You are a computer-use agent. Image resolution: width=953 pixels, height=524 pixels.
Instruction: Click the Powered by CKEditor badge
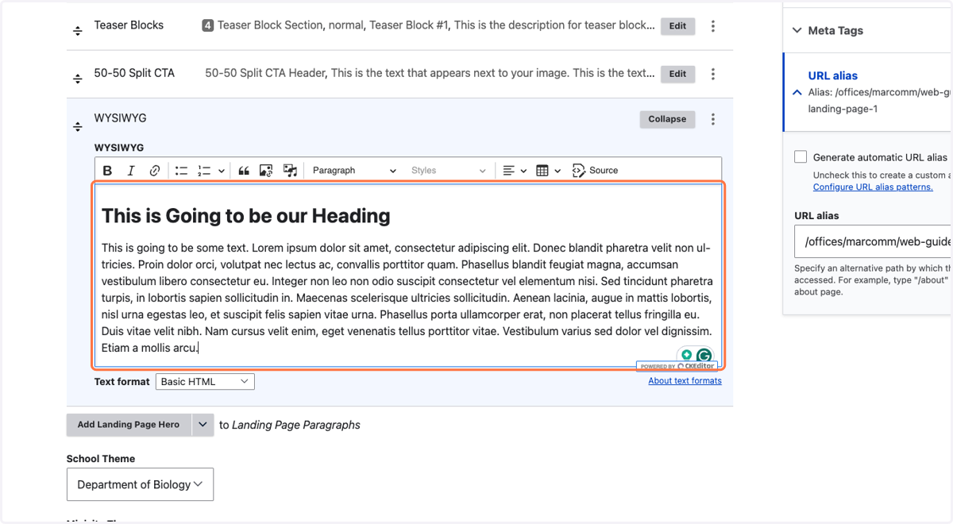pyautogui.click(x=677, y=366)
